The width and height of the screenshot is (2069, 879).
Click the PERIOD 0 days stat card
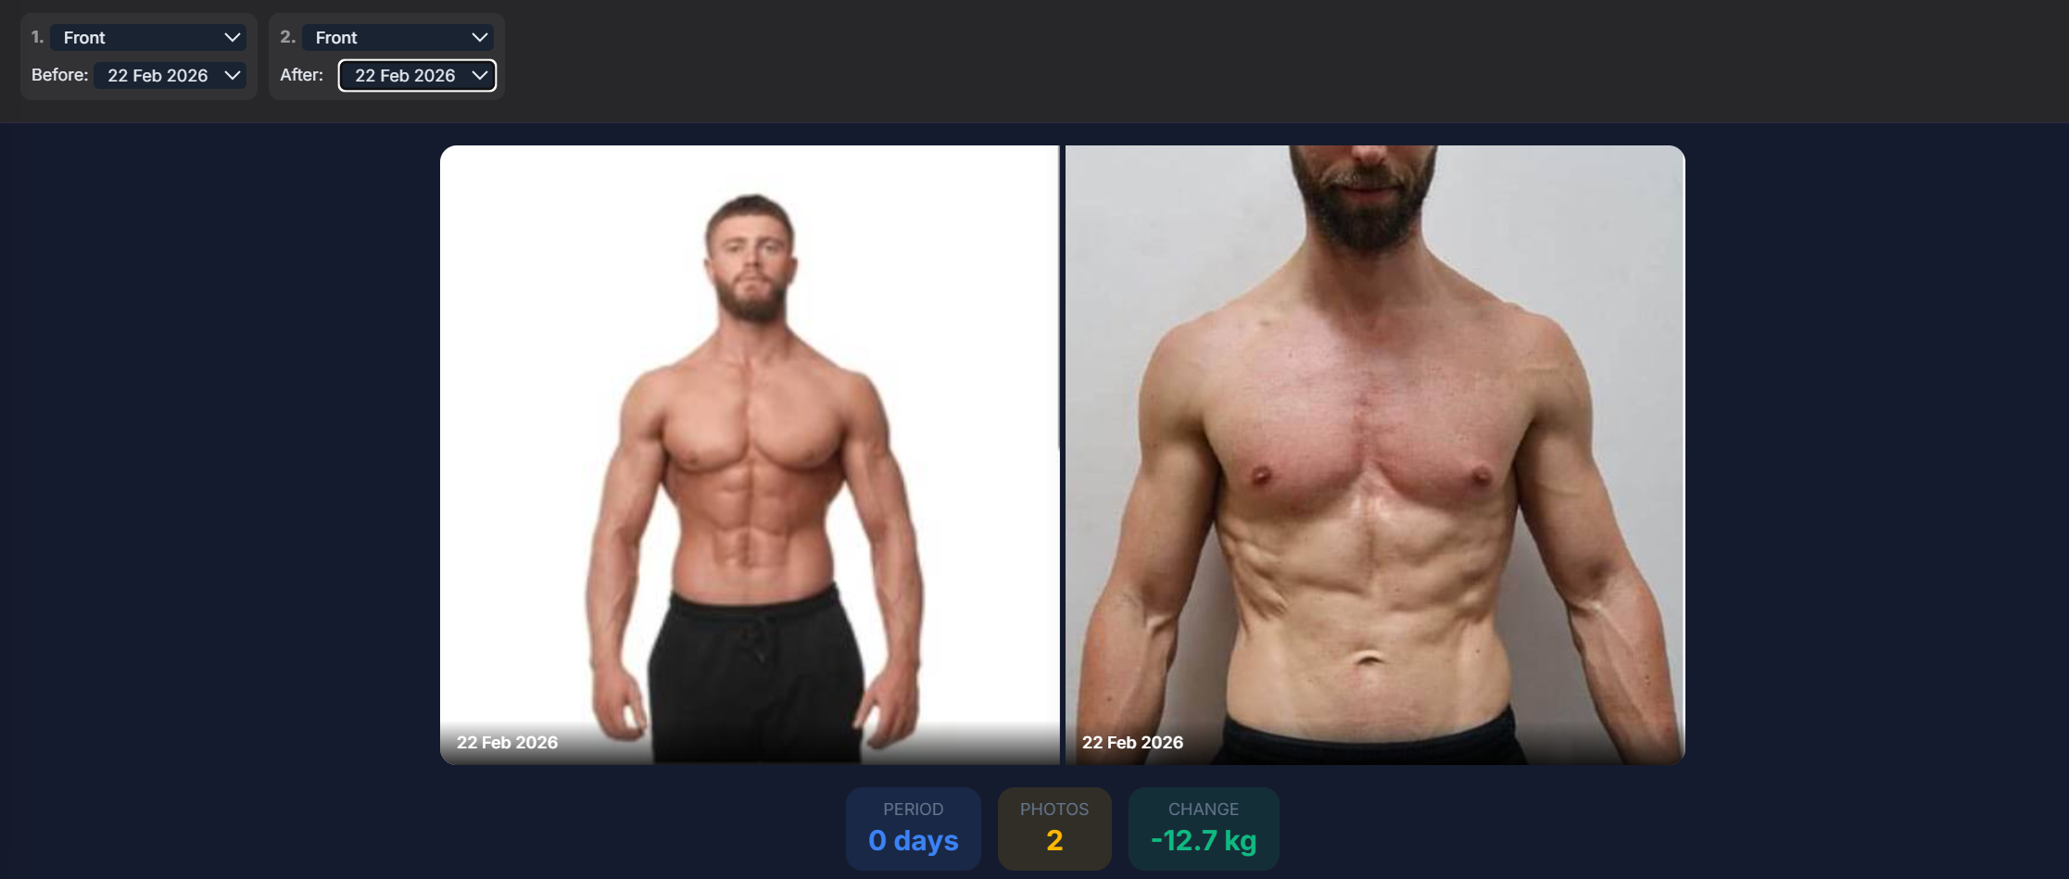click(x=913, y=829)
